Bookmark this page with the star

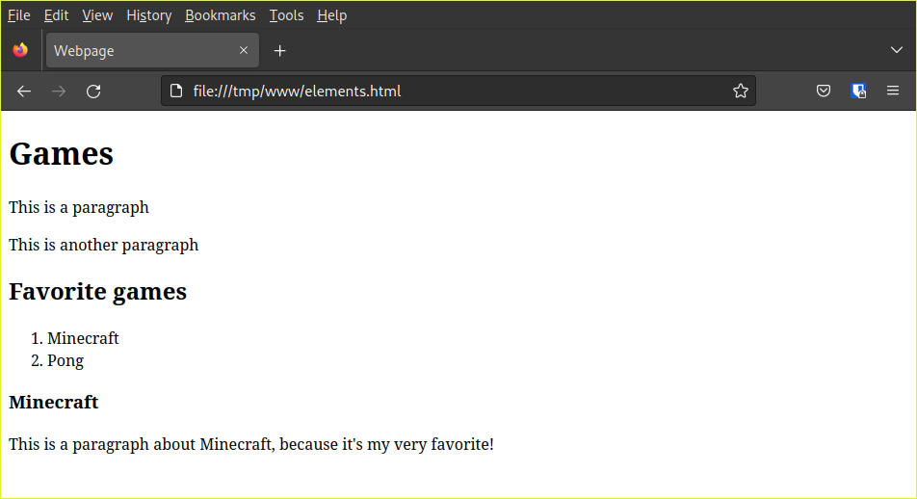(741, 91)
